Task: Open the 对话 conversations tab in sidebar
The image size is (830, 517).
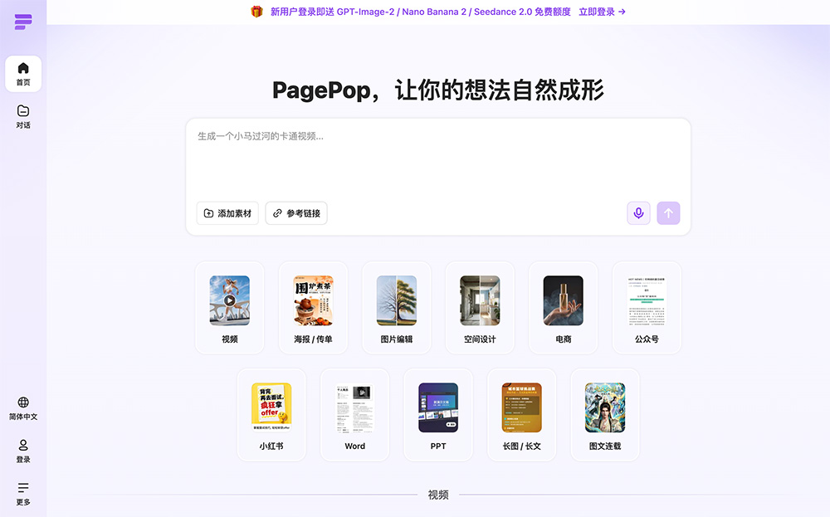Action: click(x=23, y=117)
